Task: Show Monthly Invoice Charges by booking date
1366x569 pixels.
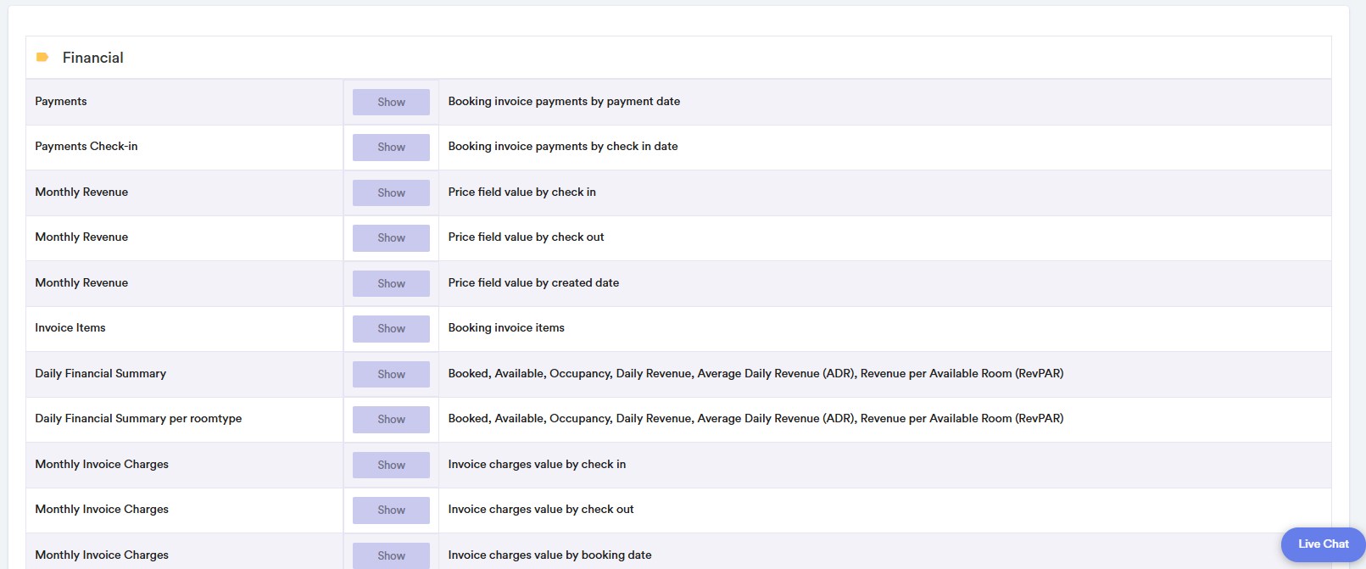Action: pyautogui.click(x=391, y=555)
